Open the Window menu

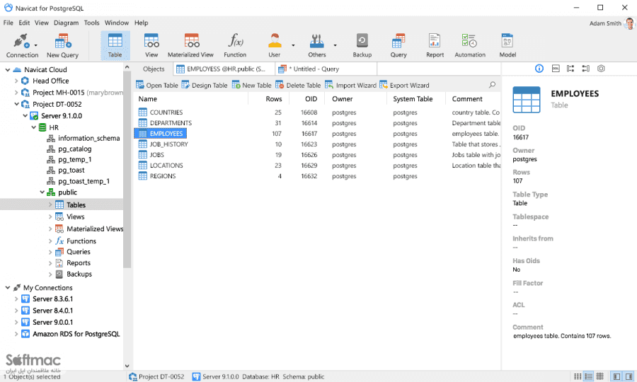(x=117, y=23)
